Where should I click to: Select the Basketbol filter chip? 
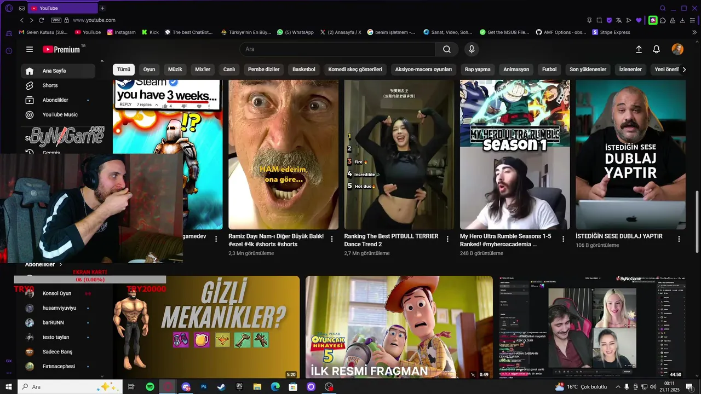304,69
